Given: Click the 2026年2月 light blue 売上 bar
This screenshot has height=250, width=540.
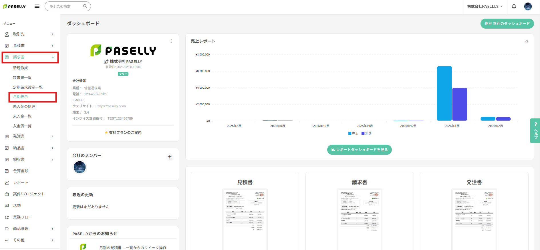Looking at the screenshot, I should 488,119.
